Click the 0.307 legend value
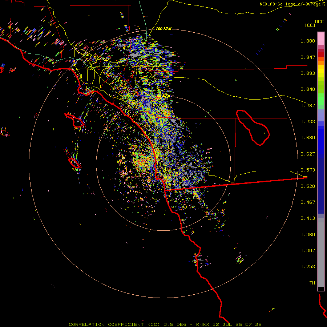Viewport: 327px width, 327px height. pyautogui.click(x=308, y=251)
